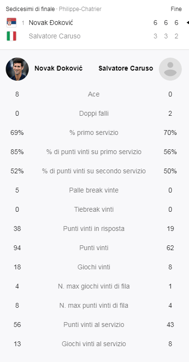Click the Punti vinti in risposta label
The width and height of the screenshot is (189, 362).
click(x=94, y=229)
